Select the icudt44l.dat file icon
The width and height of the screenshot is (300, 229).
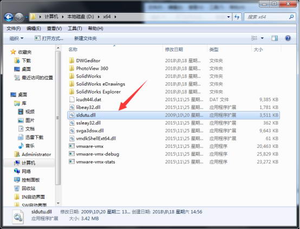point(71,100)
